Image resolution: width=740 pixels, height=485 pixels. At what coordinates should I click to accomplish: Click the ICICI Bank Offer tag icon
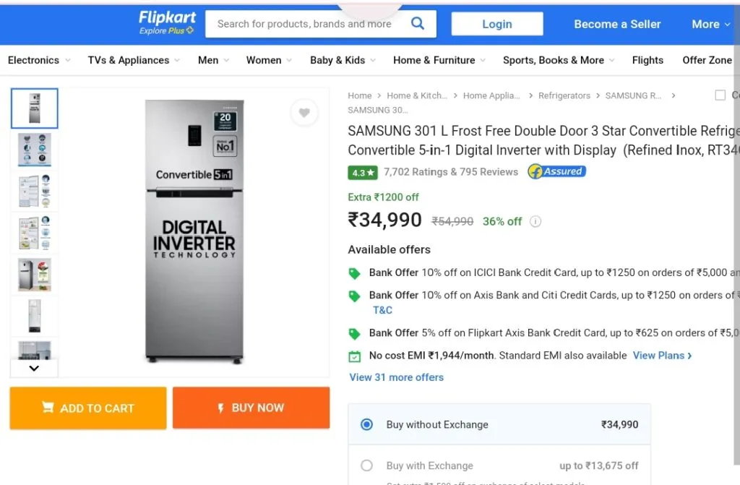click(354, 273)
